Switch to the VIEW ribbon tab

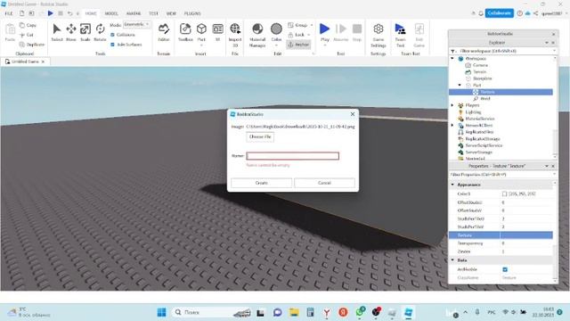click(171, 13)
